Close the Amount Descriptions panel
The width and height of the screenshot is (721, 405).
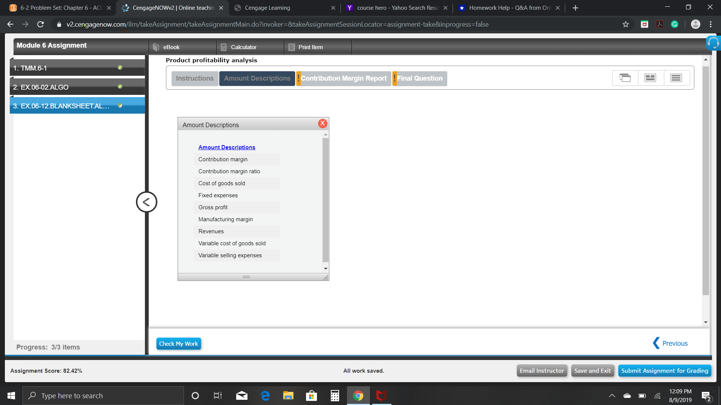(x=322, y=123)
